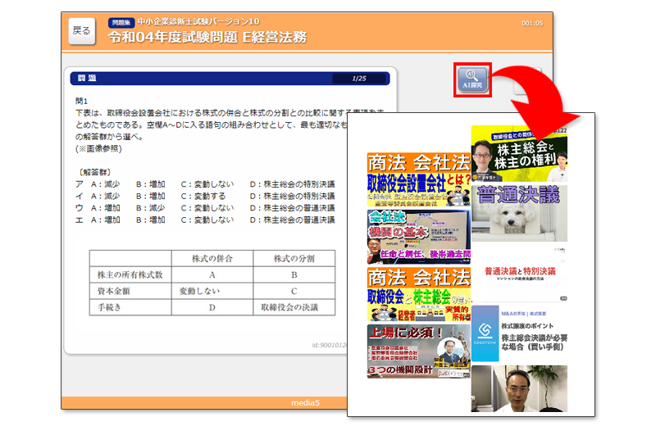
Task: Click the 戻る back button
Action: pyautogui.click(x=81, y=31)
